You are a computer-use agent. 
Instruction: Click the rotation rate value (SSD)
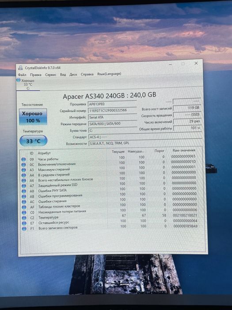[x=187, y=114]
